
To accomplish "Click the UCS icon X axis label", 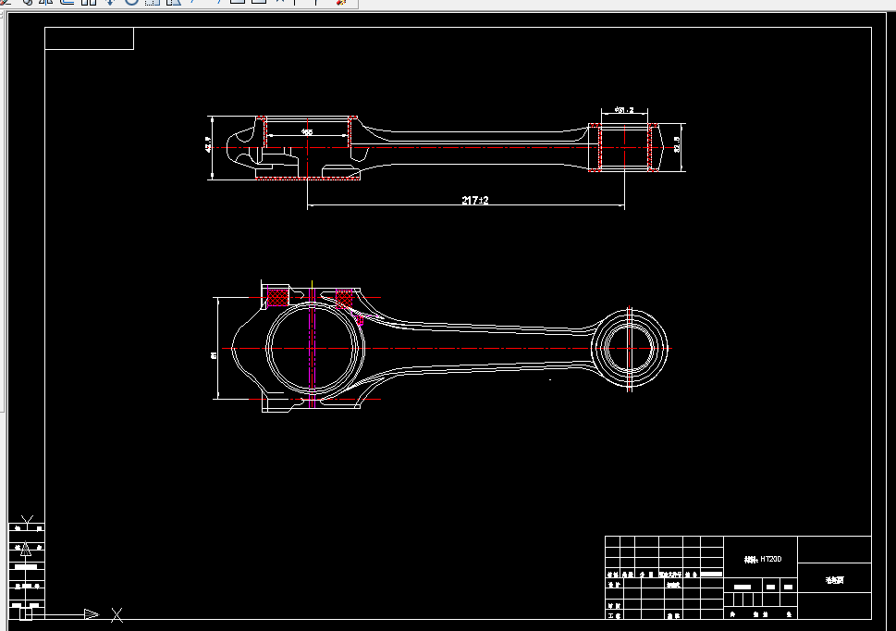I will tap(117, 615).
